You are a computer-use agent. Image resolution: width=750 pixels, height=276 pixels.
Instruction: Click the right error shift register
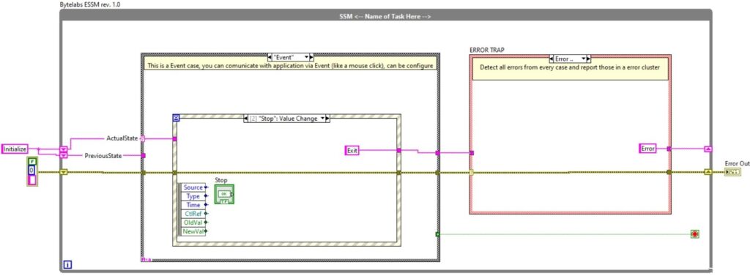pos(708,172)
